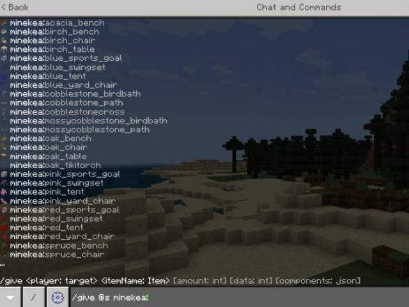Click the oak_bench item icon
The height and width of the screenshot is (307, 409).
[4, 138]
